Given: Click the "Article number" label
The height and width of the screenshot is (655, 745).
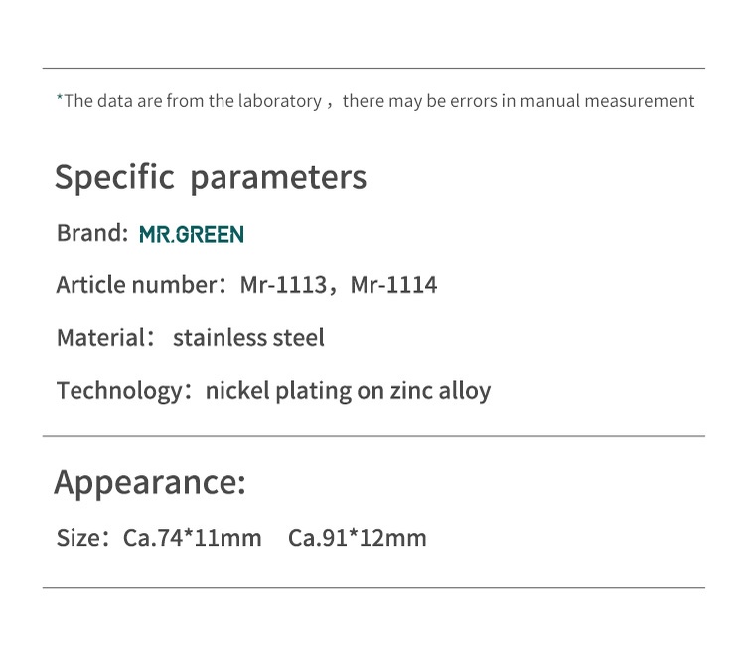Looking at the screenshot, I should [135, 285].
